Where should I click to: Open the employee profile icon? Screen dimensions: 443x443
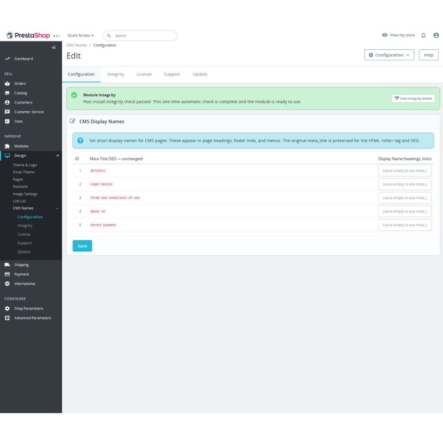[x=436, y=35]
